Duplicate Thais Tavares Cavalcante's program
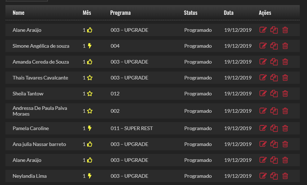This screenshot has width=307, height=185. [x=274, y=78]
